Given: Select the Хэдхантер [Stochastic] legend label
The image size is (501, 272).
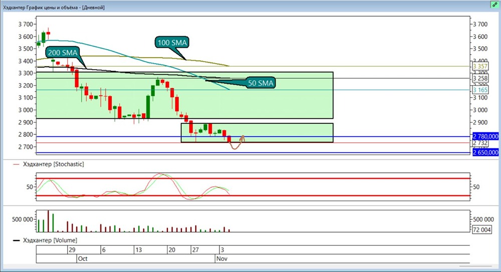Looking at the screenshot, I should (54, 164).
